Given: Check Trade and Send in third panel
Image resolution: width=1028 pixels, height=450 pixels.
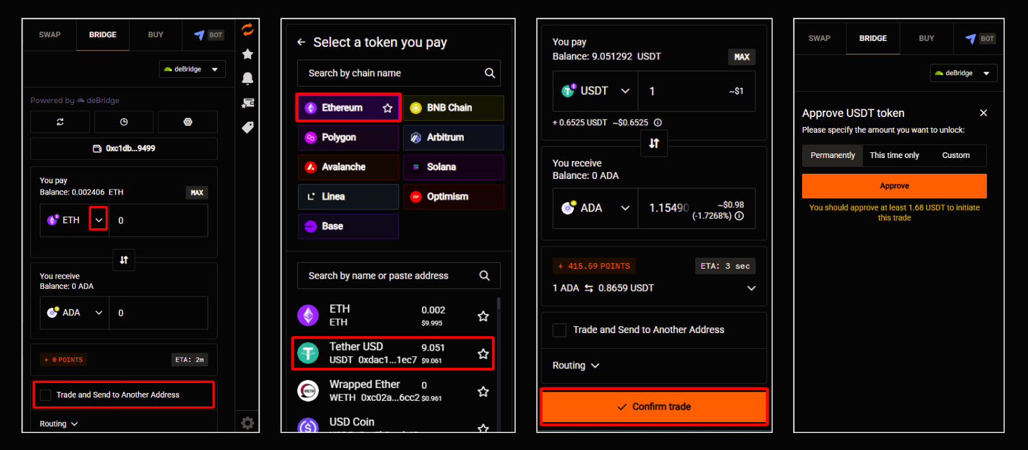Looking at the screenshot, I should 559,330.
